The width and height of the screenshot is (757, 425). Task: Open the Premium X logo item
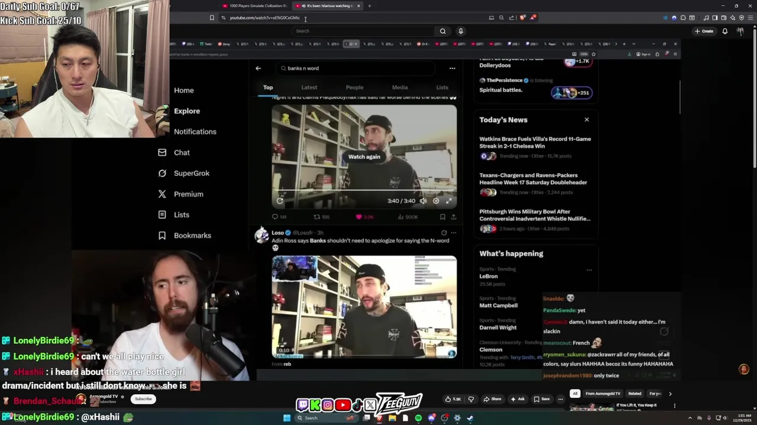tap(180, 194)
